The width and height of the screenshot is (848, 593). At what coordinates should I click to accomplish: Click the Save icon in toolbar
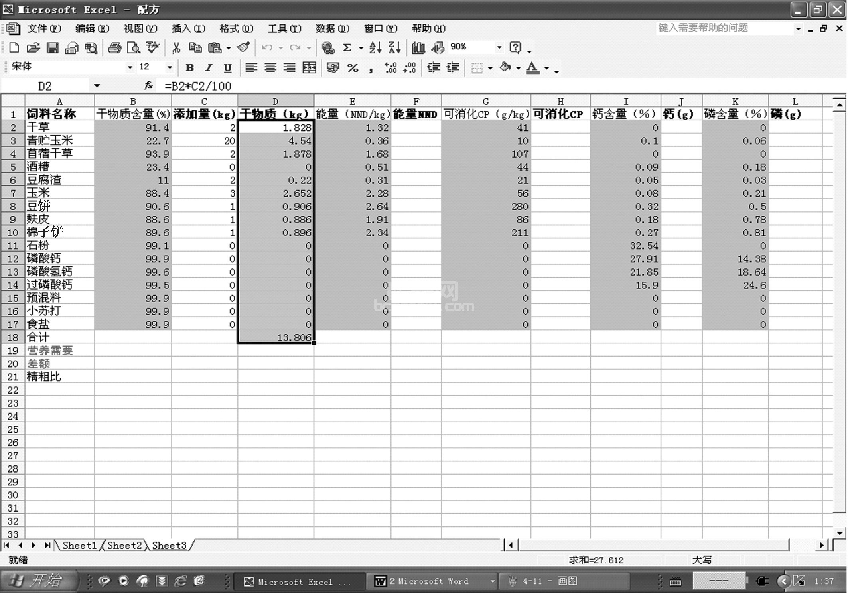pos(52,48)
